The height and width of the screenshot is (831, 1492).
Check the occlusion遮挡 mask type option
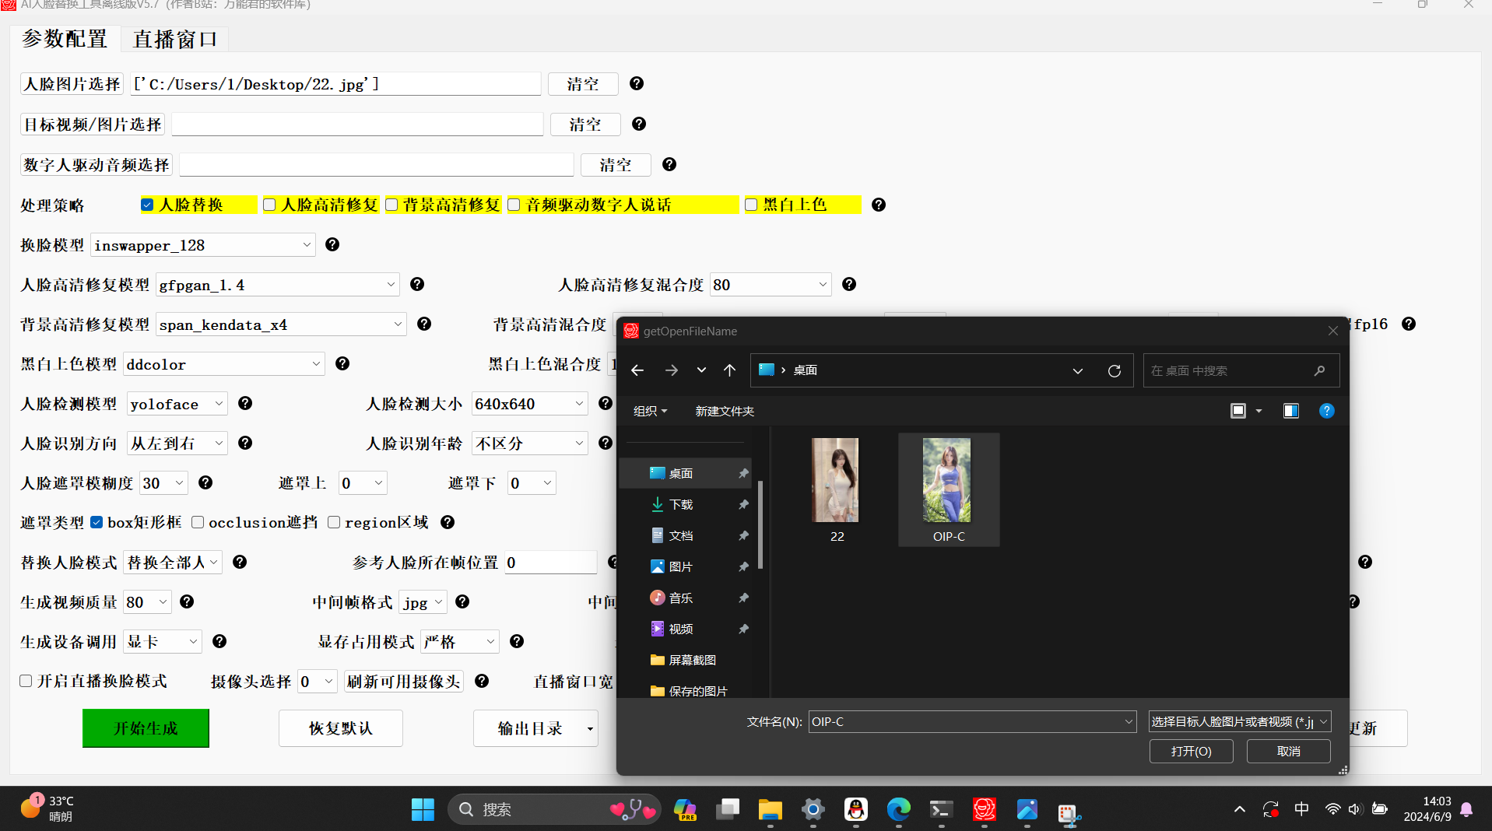[198, 522]
